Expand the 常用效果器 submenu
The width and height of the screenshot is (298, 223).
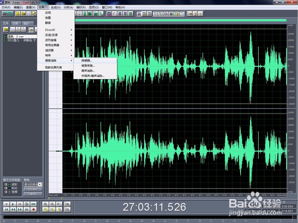(x=56, y=45)
